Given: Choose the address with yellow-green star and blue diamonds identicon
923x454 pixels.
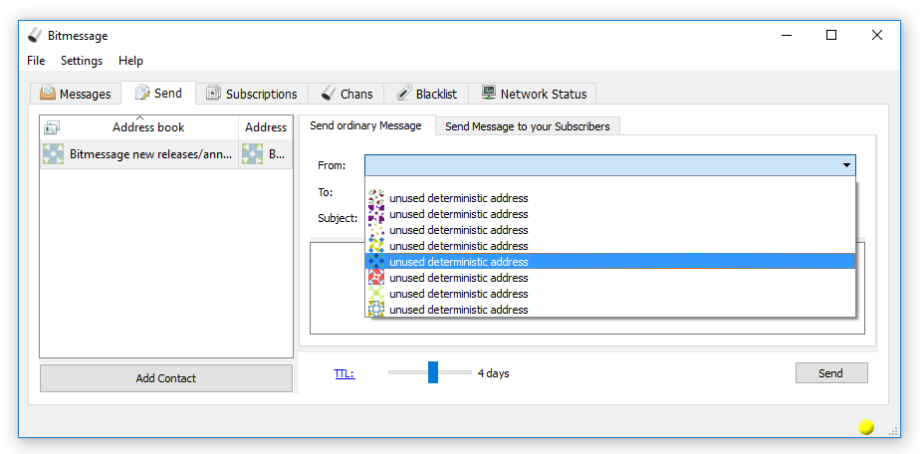Looking at the screenshot, I should 609,246.
